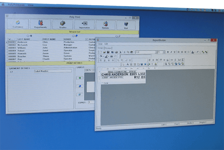Screen dimensions: 224x150
Task: Select wearer row 000005 Howards
Action: pos(51,53)
